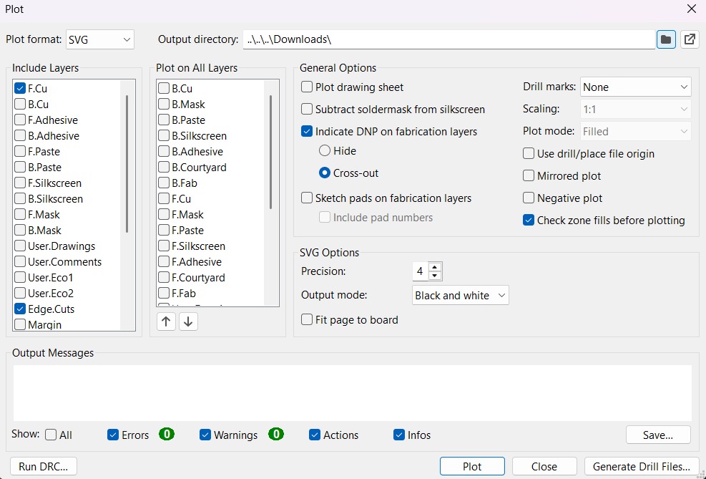Move selected layer up arrow button
The height and width of the screenshot is (479, 706).
(x=166, y=321)
